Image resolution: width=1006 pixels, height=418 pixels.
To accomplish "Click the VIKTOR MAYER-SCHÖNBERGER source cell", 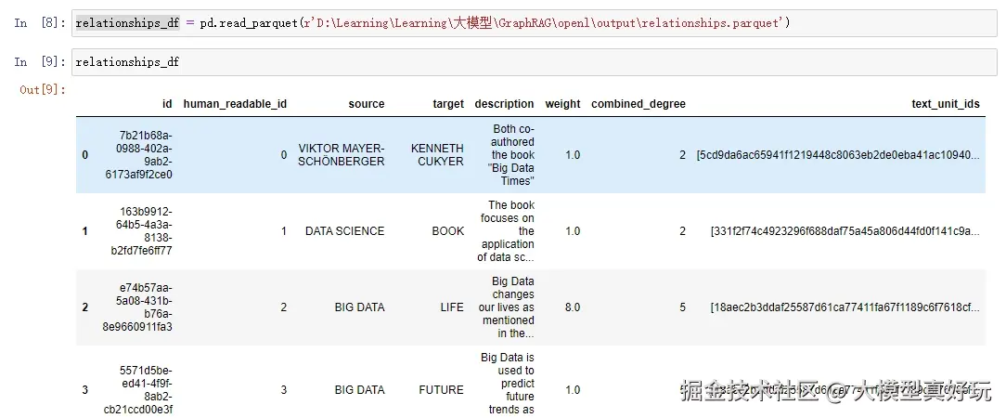I will [x=342, y=155].
